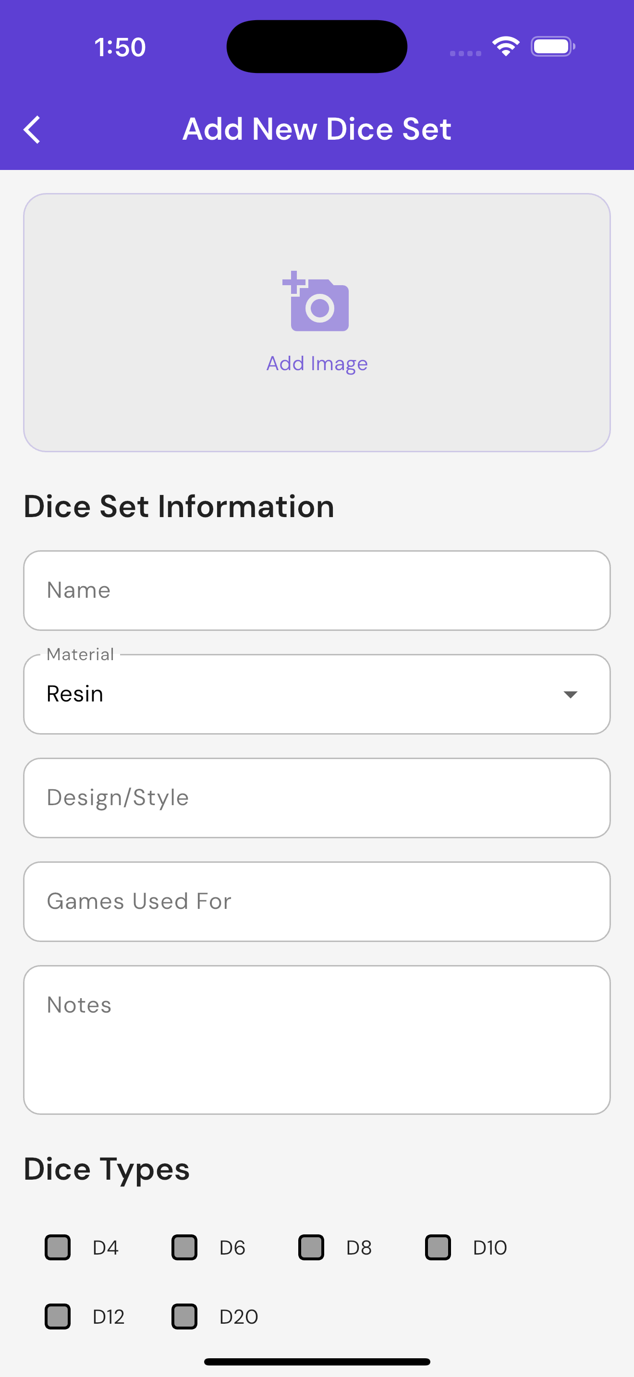Tap the image upload placeholder area
634x1377 pixels.
click(317, 323)
